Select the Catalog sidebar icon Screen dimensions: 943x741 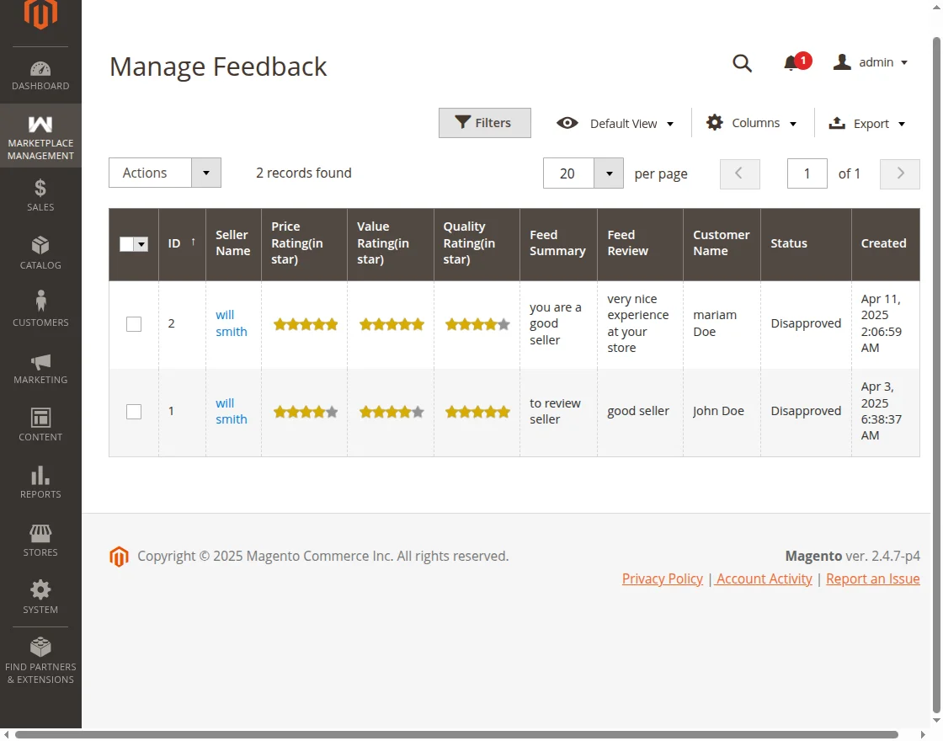(40, 253)
